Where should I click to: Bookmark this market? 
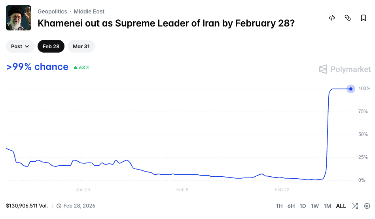click(364, 18)
